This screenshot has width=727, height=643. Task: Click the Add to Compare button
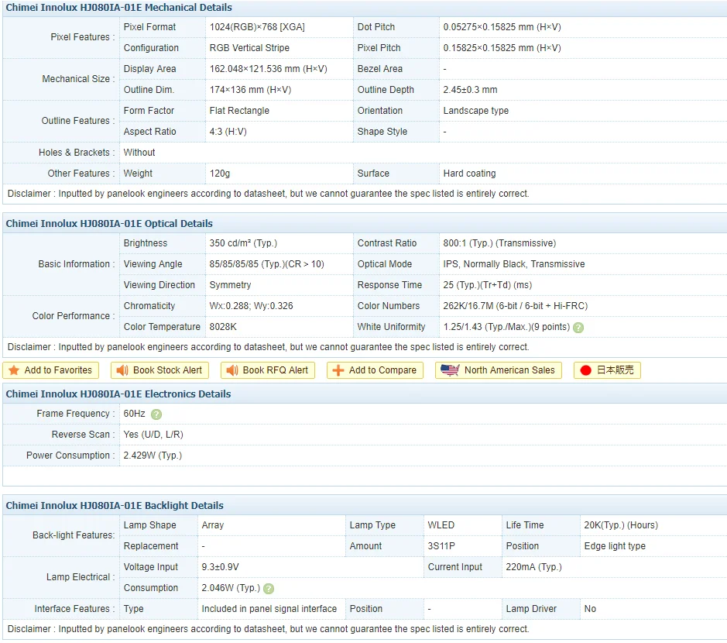click(x=375, y=370)
